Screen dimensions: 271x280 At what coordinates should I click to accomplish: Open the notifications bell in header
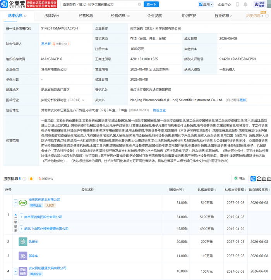(245, 4)
